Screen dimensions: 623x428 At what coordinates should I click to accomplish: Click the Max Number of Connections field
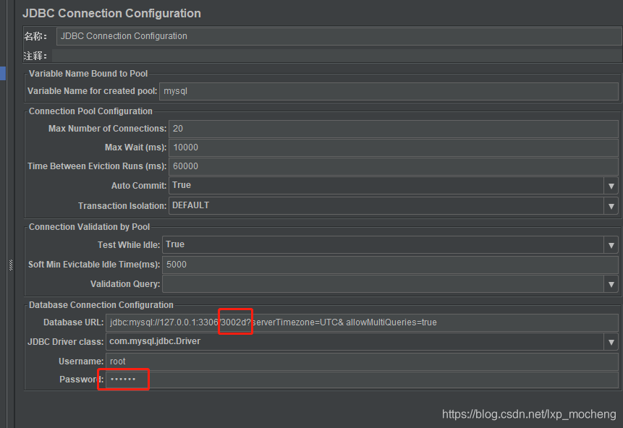[394, 129]
